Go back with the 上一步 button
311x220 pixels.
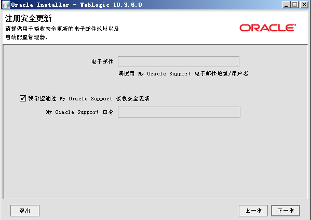253,211
